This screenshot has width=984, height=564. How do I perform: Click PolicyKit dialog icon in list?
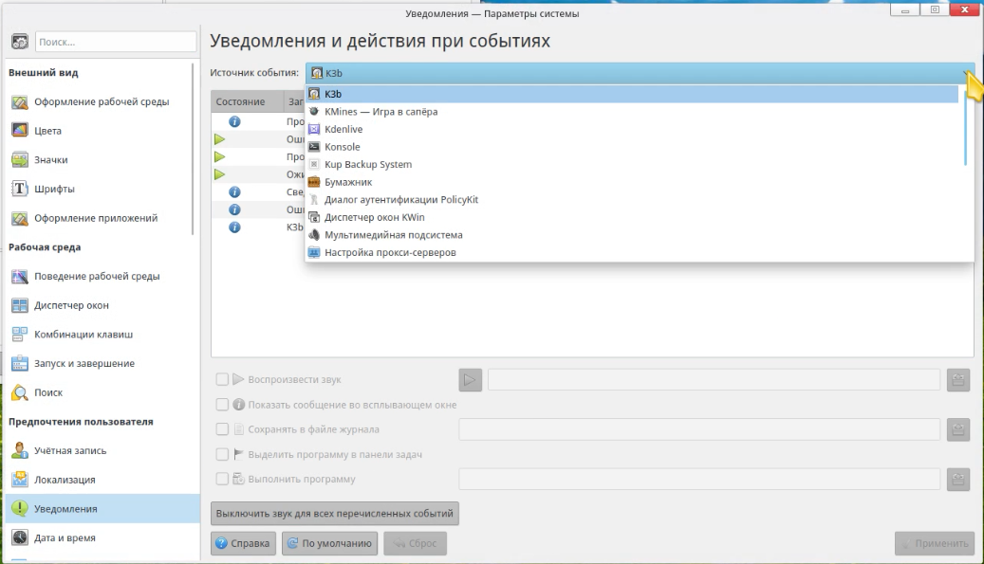[314, 199]
